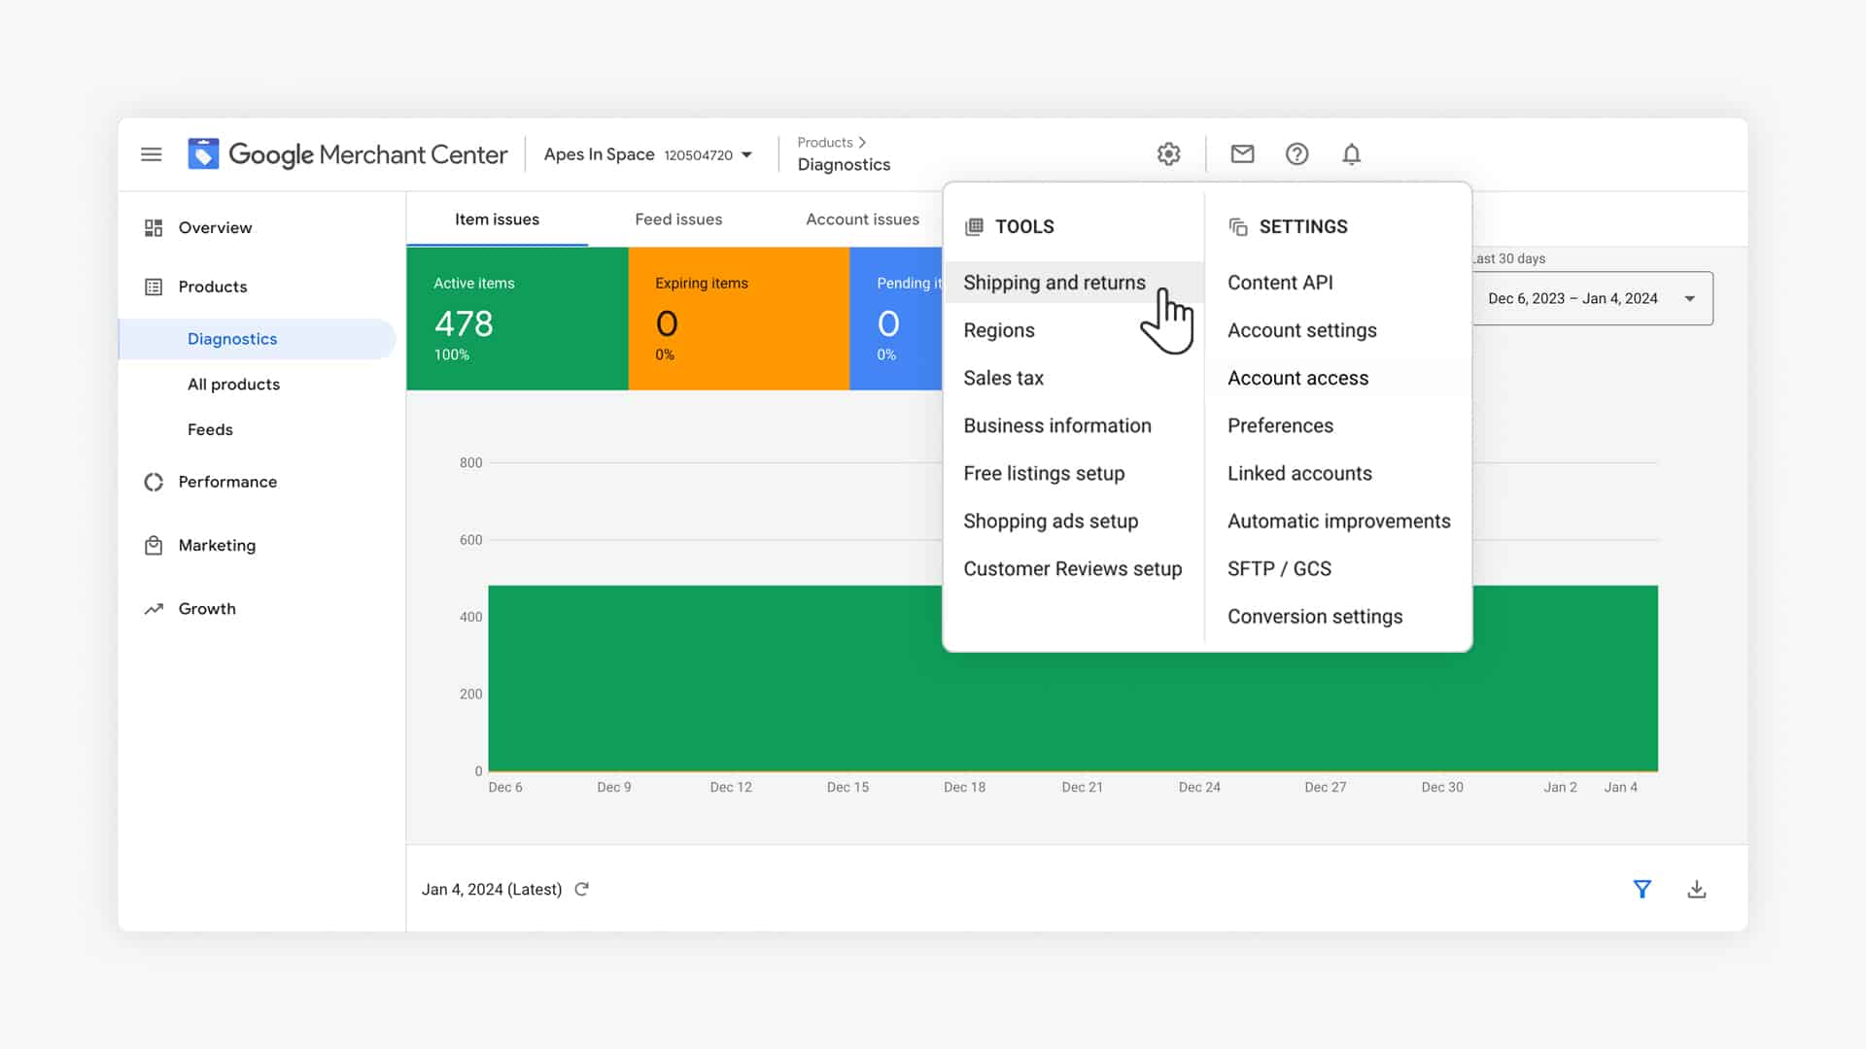Go to Growth in the sidebar

coord(207,609)
